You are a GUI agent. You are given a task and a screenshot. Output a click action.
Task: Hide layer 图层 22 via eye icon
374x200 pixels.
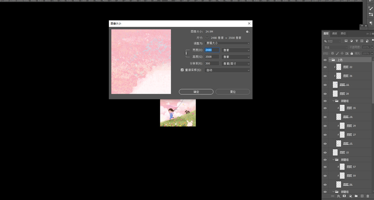pyautogui.click(x=325, y=67)
